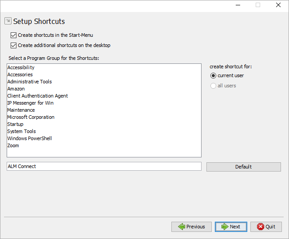Close the setup window
This screenshot has width=289, height=239.
click(x=278, y=5)
